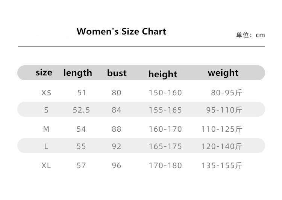This screenshot has height=200, width=282.
Task: Select the XS size row label
Action: [x=46, y=93]
